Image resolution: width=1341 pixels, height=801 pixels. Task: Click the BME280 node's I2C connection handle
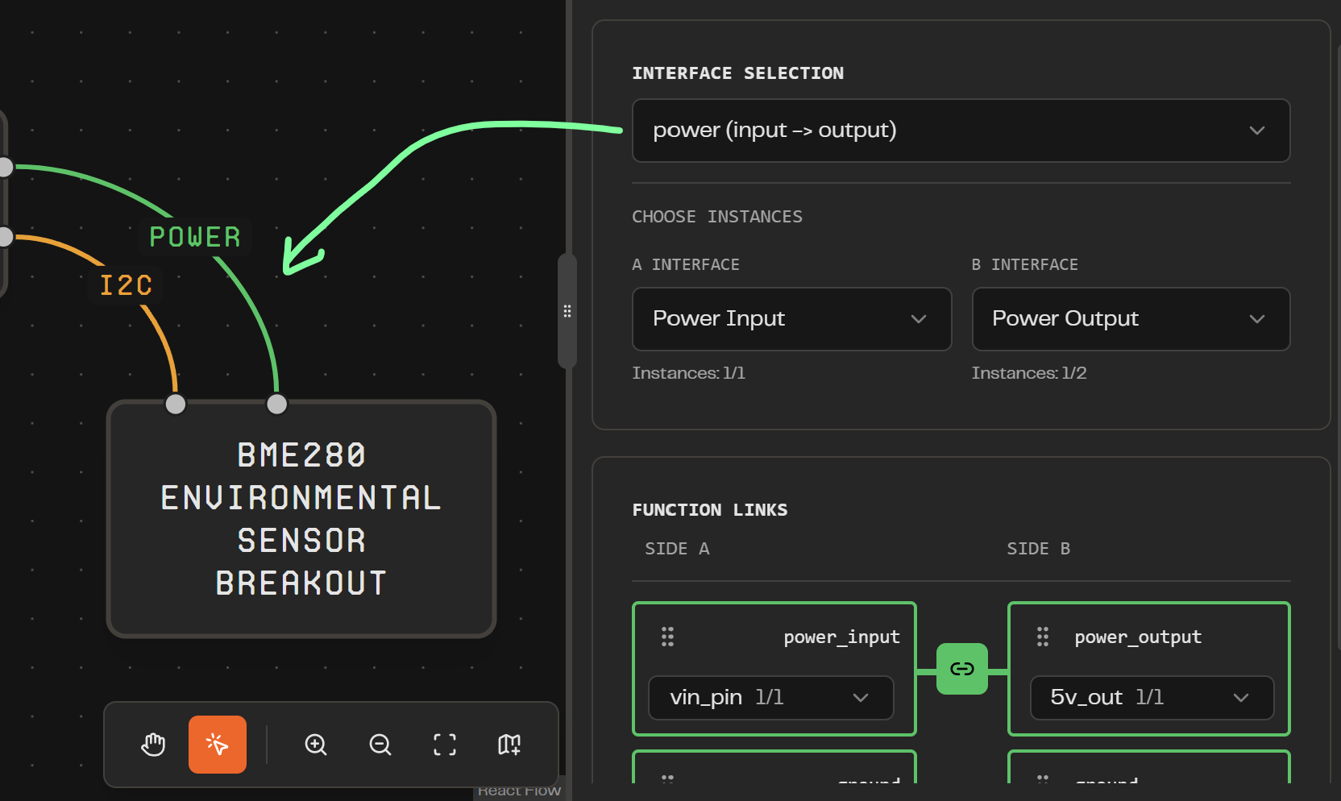click(x=175, y=404)
